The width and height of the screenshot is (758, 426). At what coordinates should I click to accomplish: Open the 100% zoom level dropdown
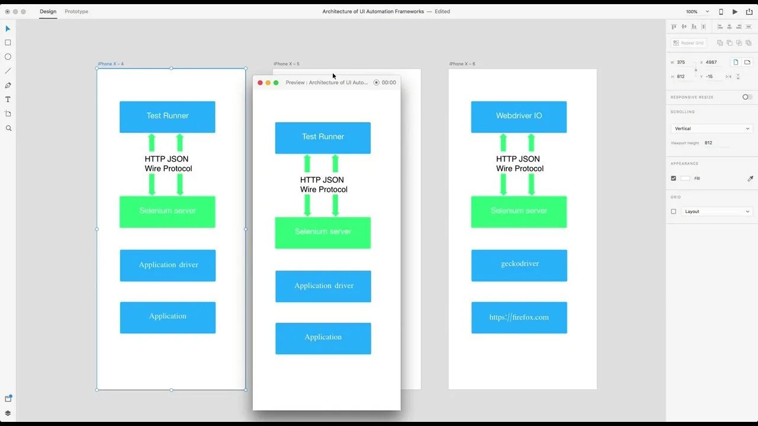[698, 11]
